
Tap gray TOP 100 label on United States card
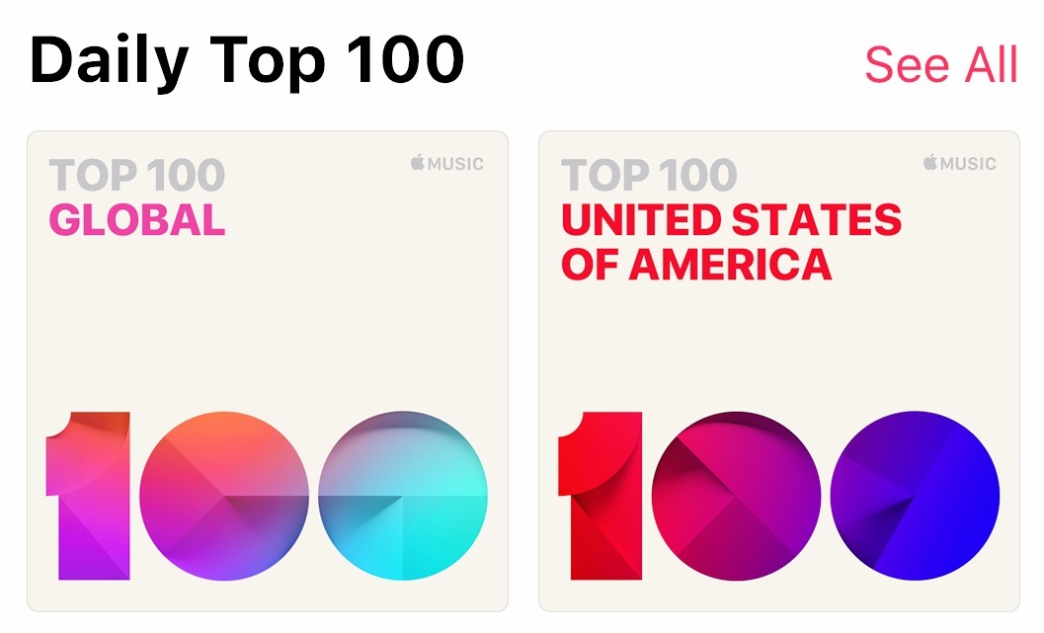pyautogui.click(x=649, y=175)
